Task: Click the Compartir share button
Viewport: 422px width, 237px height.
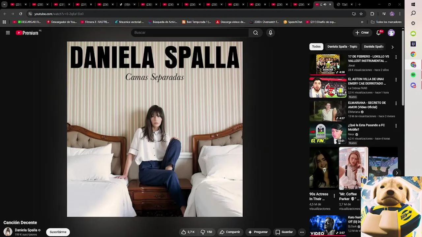Action: pos(230,232)
